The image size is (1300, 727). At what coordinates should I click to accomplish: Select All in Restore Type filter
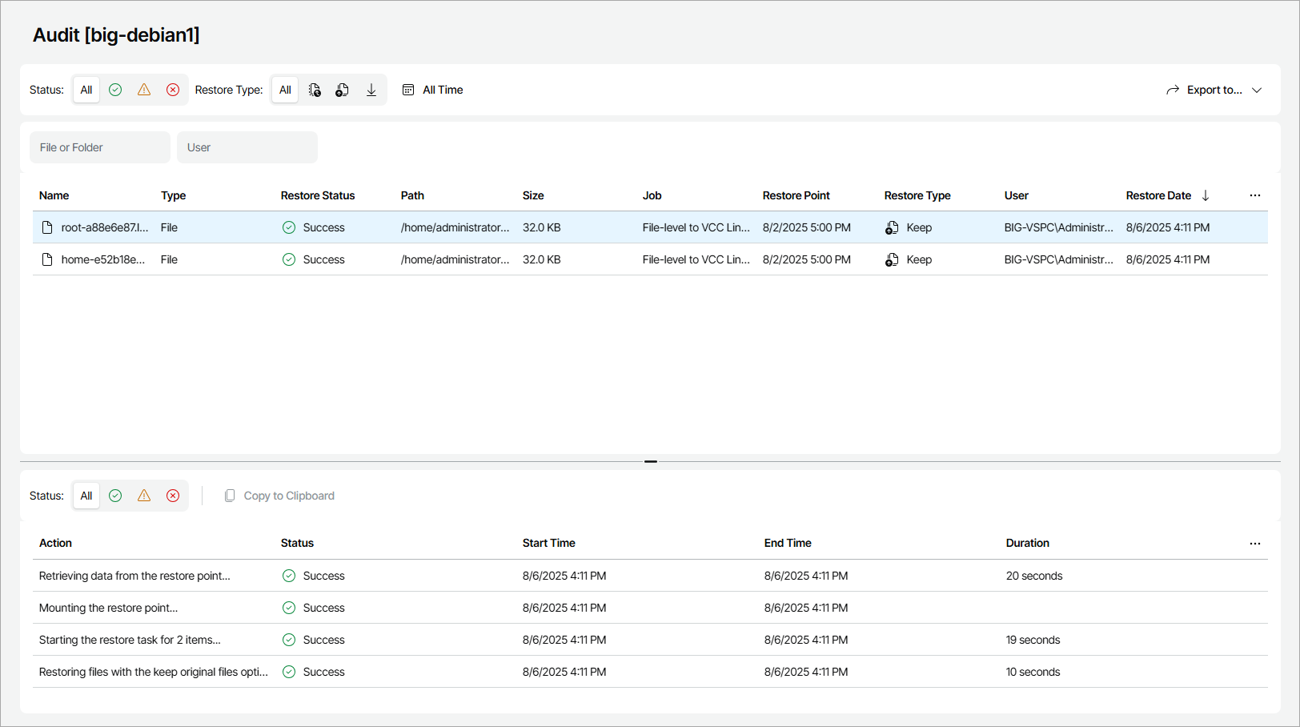[x=285, y=90]
